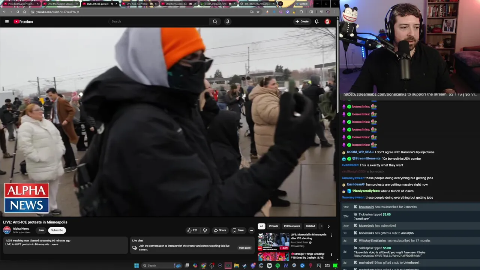Click DOOM_WR_REAL chat username
This screenshot has width=480, height=270.
click(x=360, y=152)
